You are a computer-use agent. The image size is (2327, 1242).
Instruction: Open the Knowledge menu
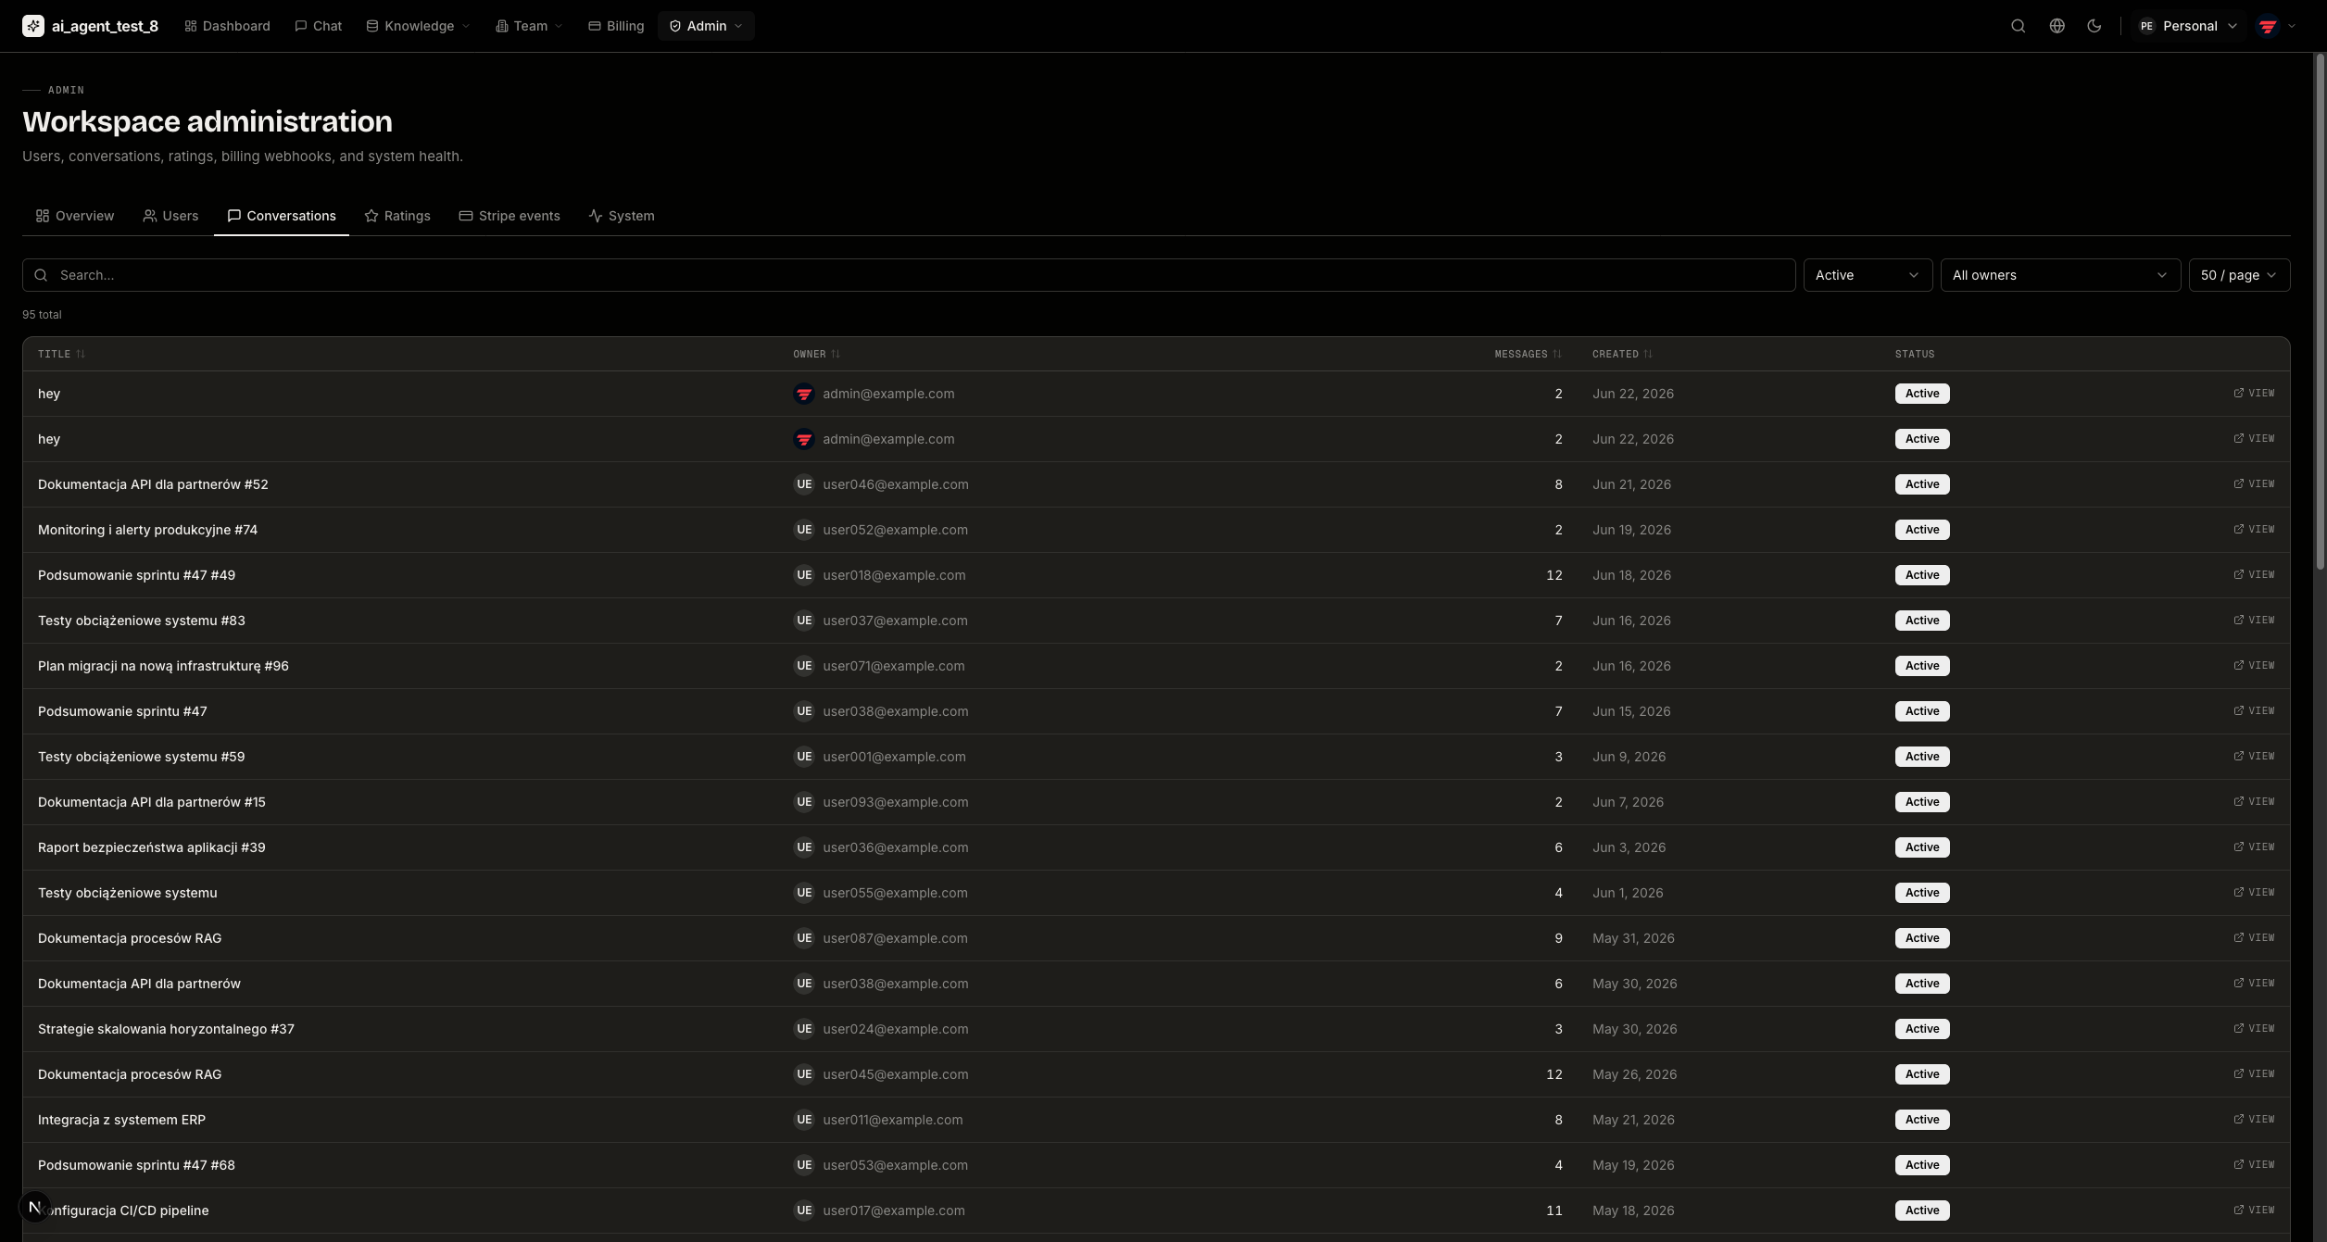(419, 26)
